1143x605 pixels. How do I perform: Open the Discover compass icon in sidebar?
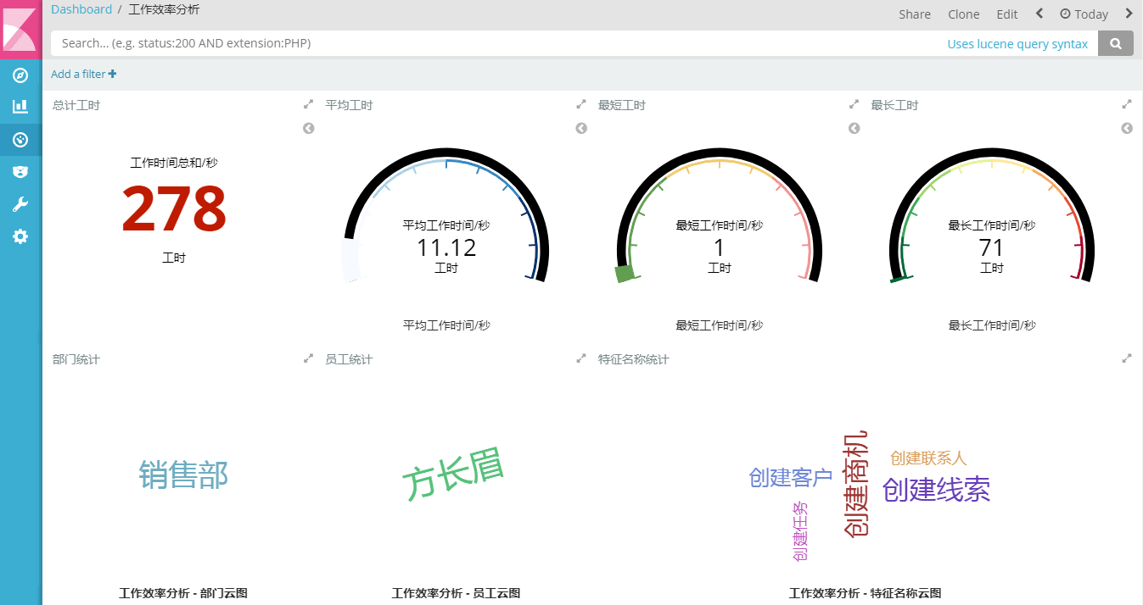pos(20,75)
